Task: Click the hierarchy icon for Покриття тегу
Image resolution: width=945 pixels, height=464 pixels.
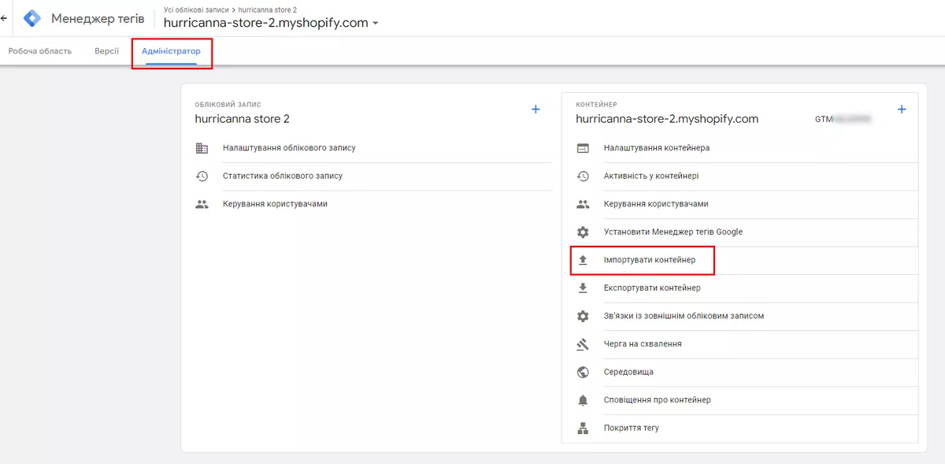Action: (583, 429)
